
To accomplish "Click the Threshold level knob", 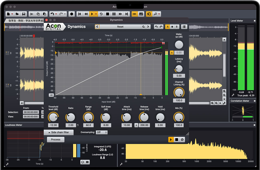I will coord(53,117).
